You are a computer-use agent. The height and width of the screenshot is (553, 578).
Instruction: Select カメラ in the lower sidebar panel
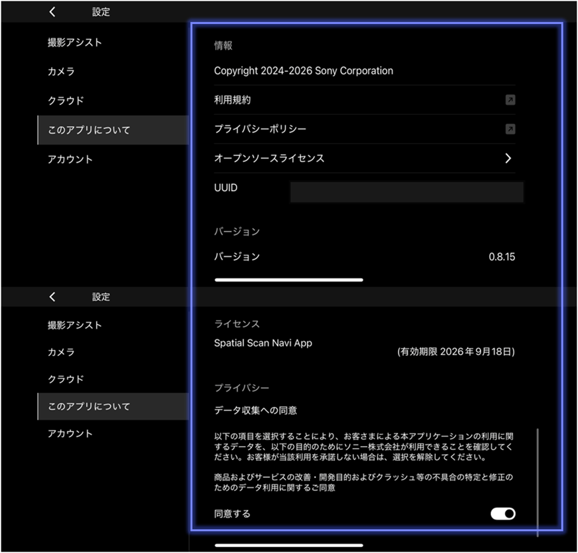point(62,353)
